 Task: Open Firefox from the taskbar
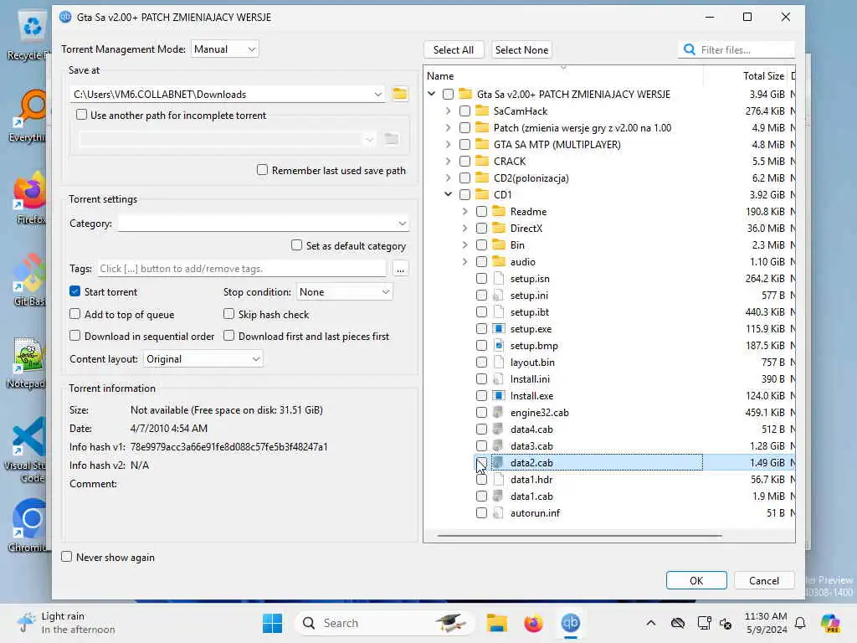coord(533,623)
